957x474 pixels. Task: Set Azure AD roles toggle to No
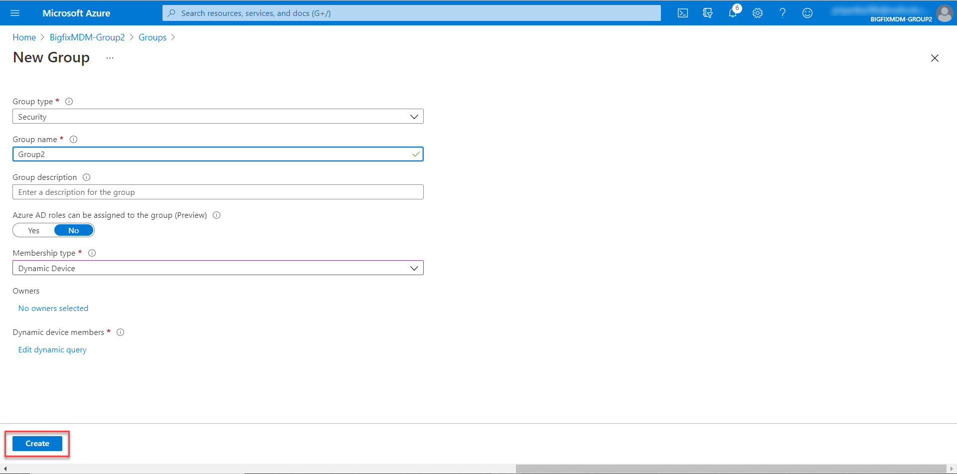74,230
